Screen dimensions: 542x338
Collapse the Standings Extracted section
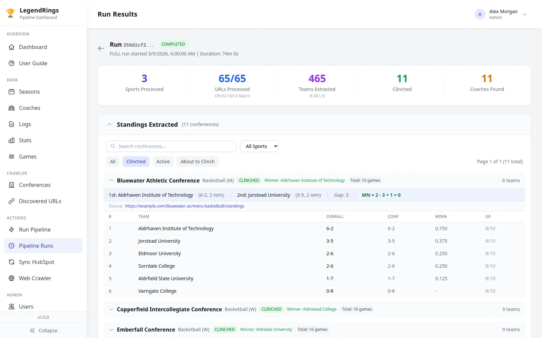[109, 124]
